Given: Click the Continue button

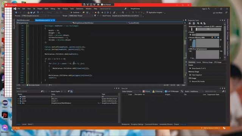Looking at the screenshot, I should (x=75, y=12).
